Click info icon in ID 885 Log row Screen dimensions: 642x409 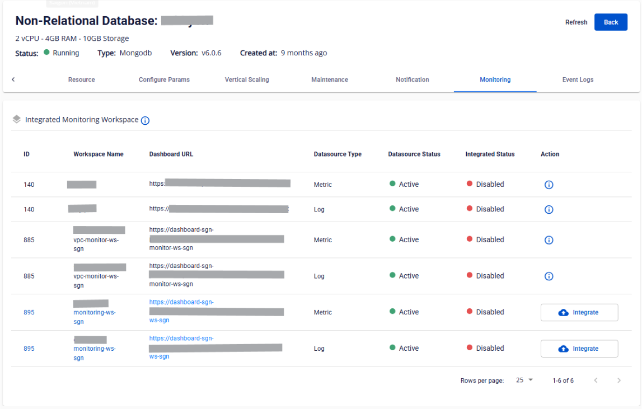click(549, 276)
